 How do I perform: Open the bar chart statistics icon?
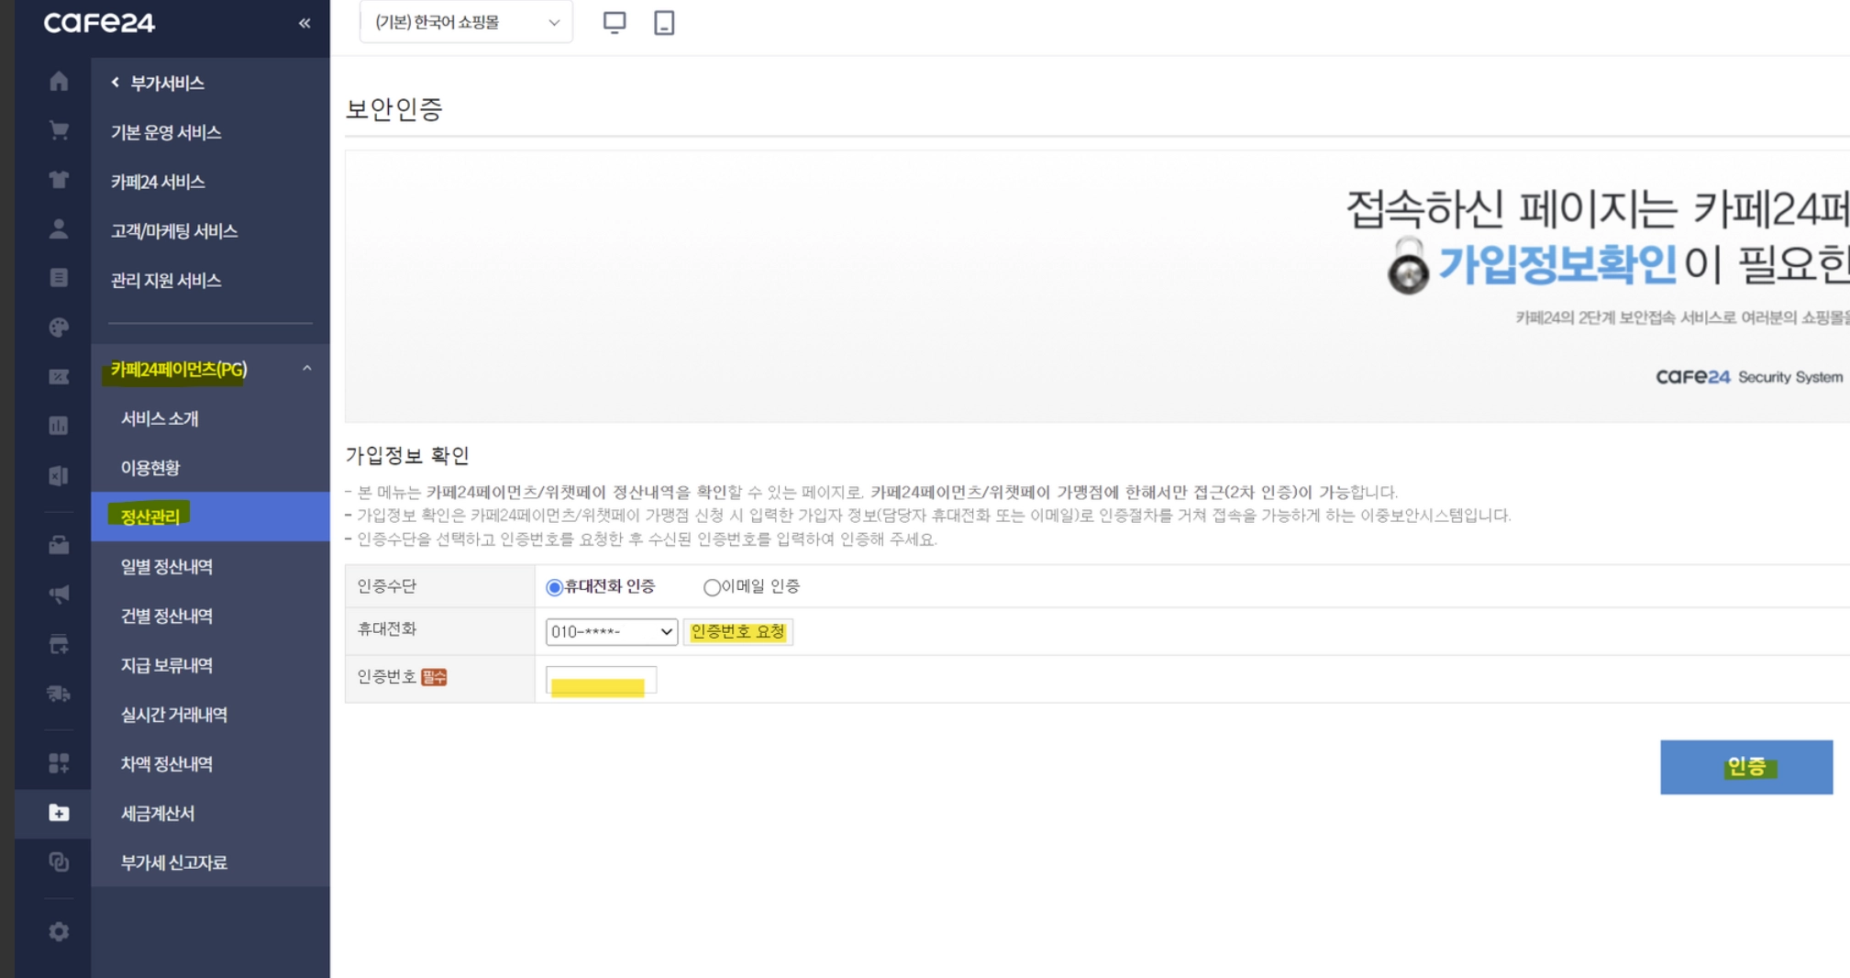pyautogui.click(x=59, y=426)
